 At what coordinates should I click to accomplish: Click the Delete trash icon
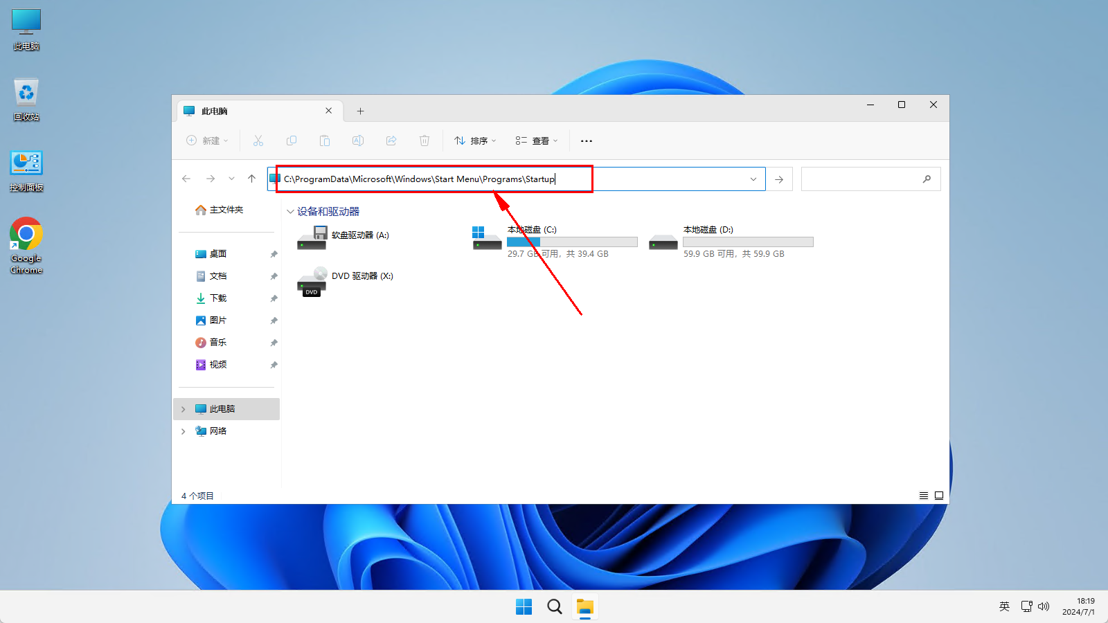(x=425, y=141)
